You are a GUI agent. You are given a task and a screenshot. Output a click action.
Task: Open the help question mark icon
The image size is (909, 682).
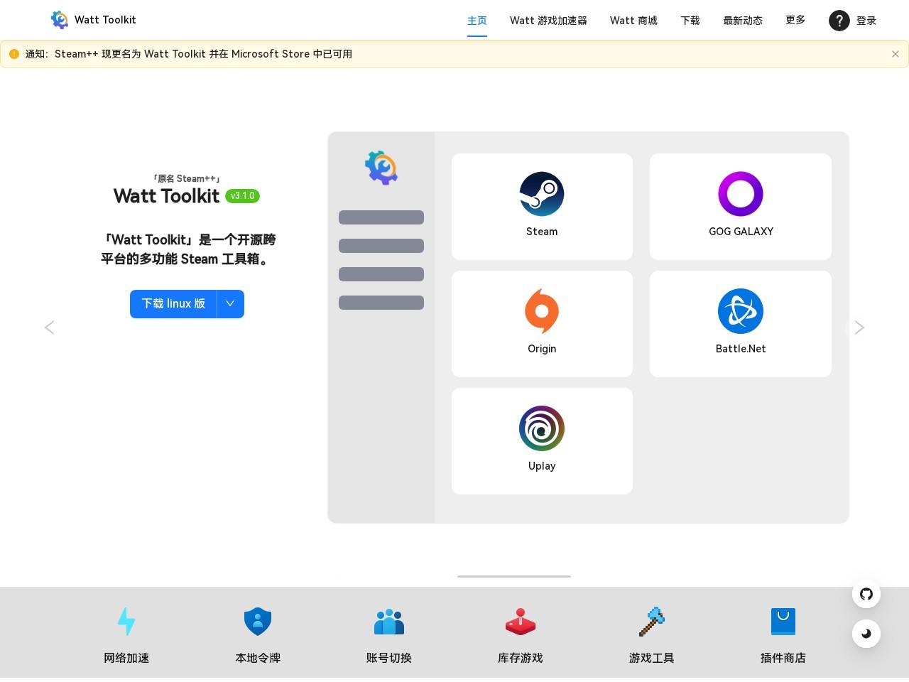click(839, 21)
